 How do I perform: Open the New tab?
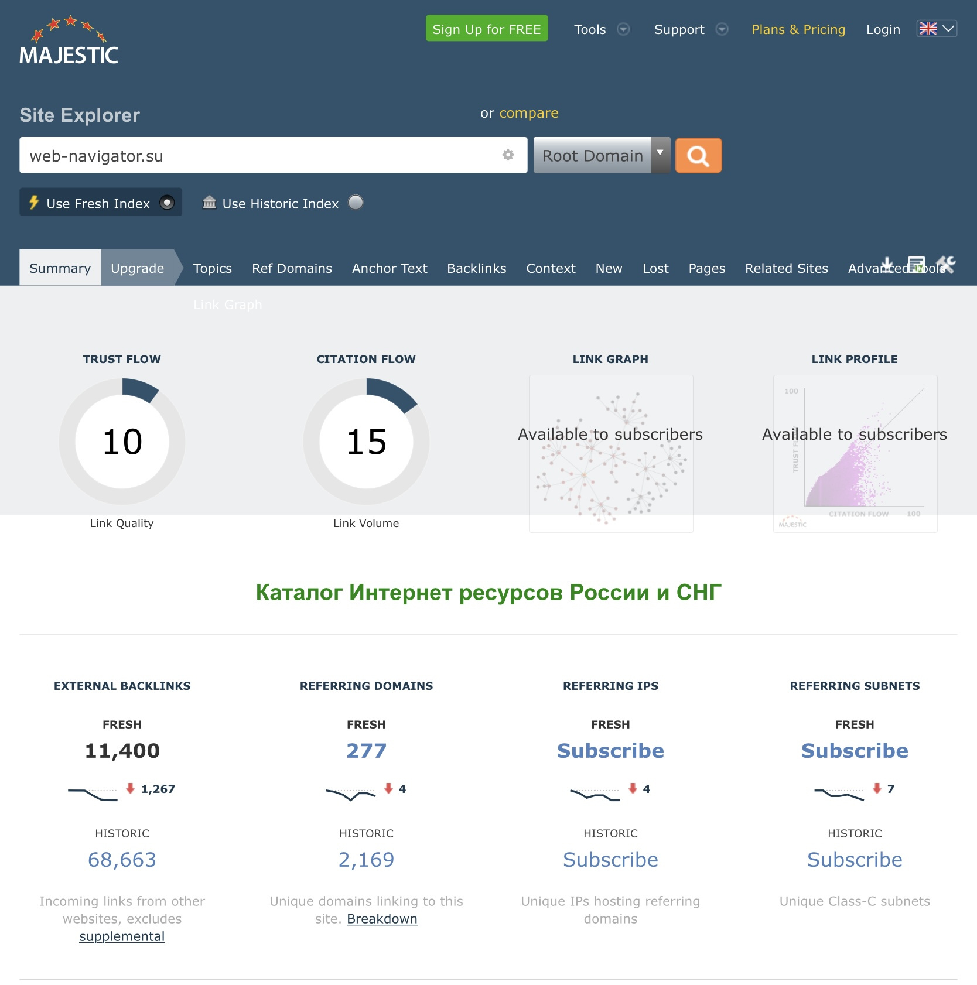[x=609, y=268]
